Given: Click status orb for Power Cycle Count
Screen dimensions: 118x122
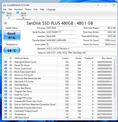Looking at the screenshot, I should pyautogui.click(x=6, y=68).
